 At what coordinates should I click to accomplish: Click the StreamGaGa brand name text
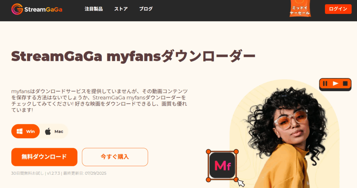coord(43,9)
